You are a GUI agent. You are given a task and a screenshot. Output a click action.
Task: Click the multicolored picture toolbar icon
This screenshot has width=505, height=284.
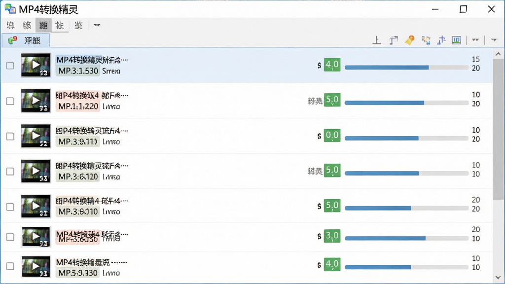coord(426,40)
